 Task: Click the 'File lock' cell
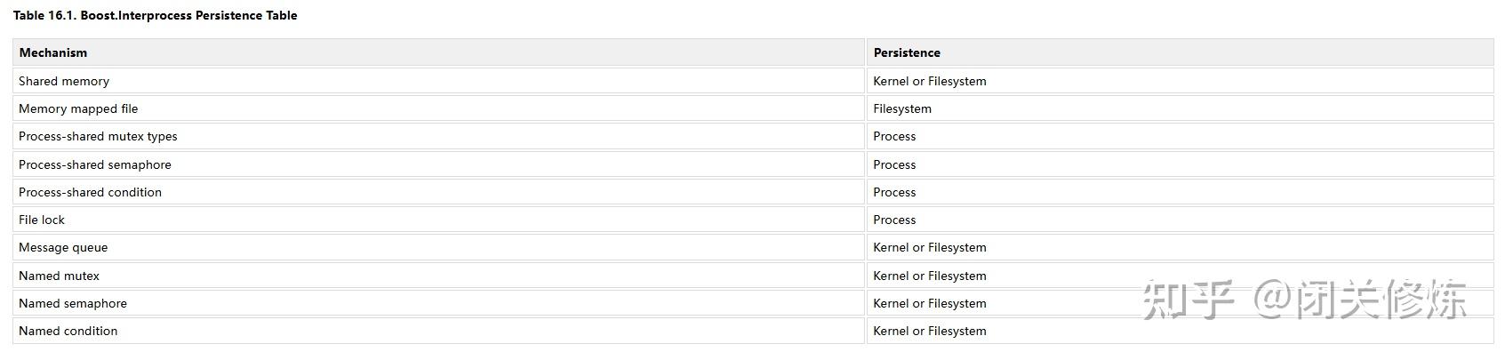coord(42,220)
